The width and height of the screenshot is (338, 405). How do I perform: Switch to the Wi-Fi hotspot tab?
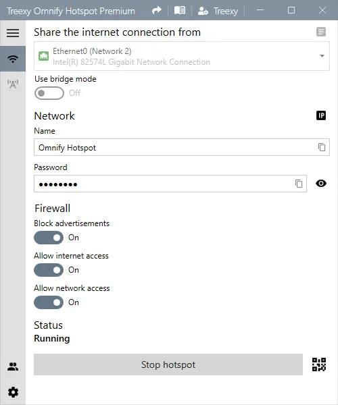click(x=13, y=59)
